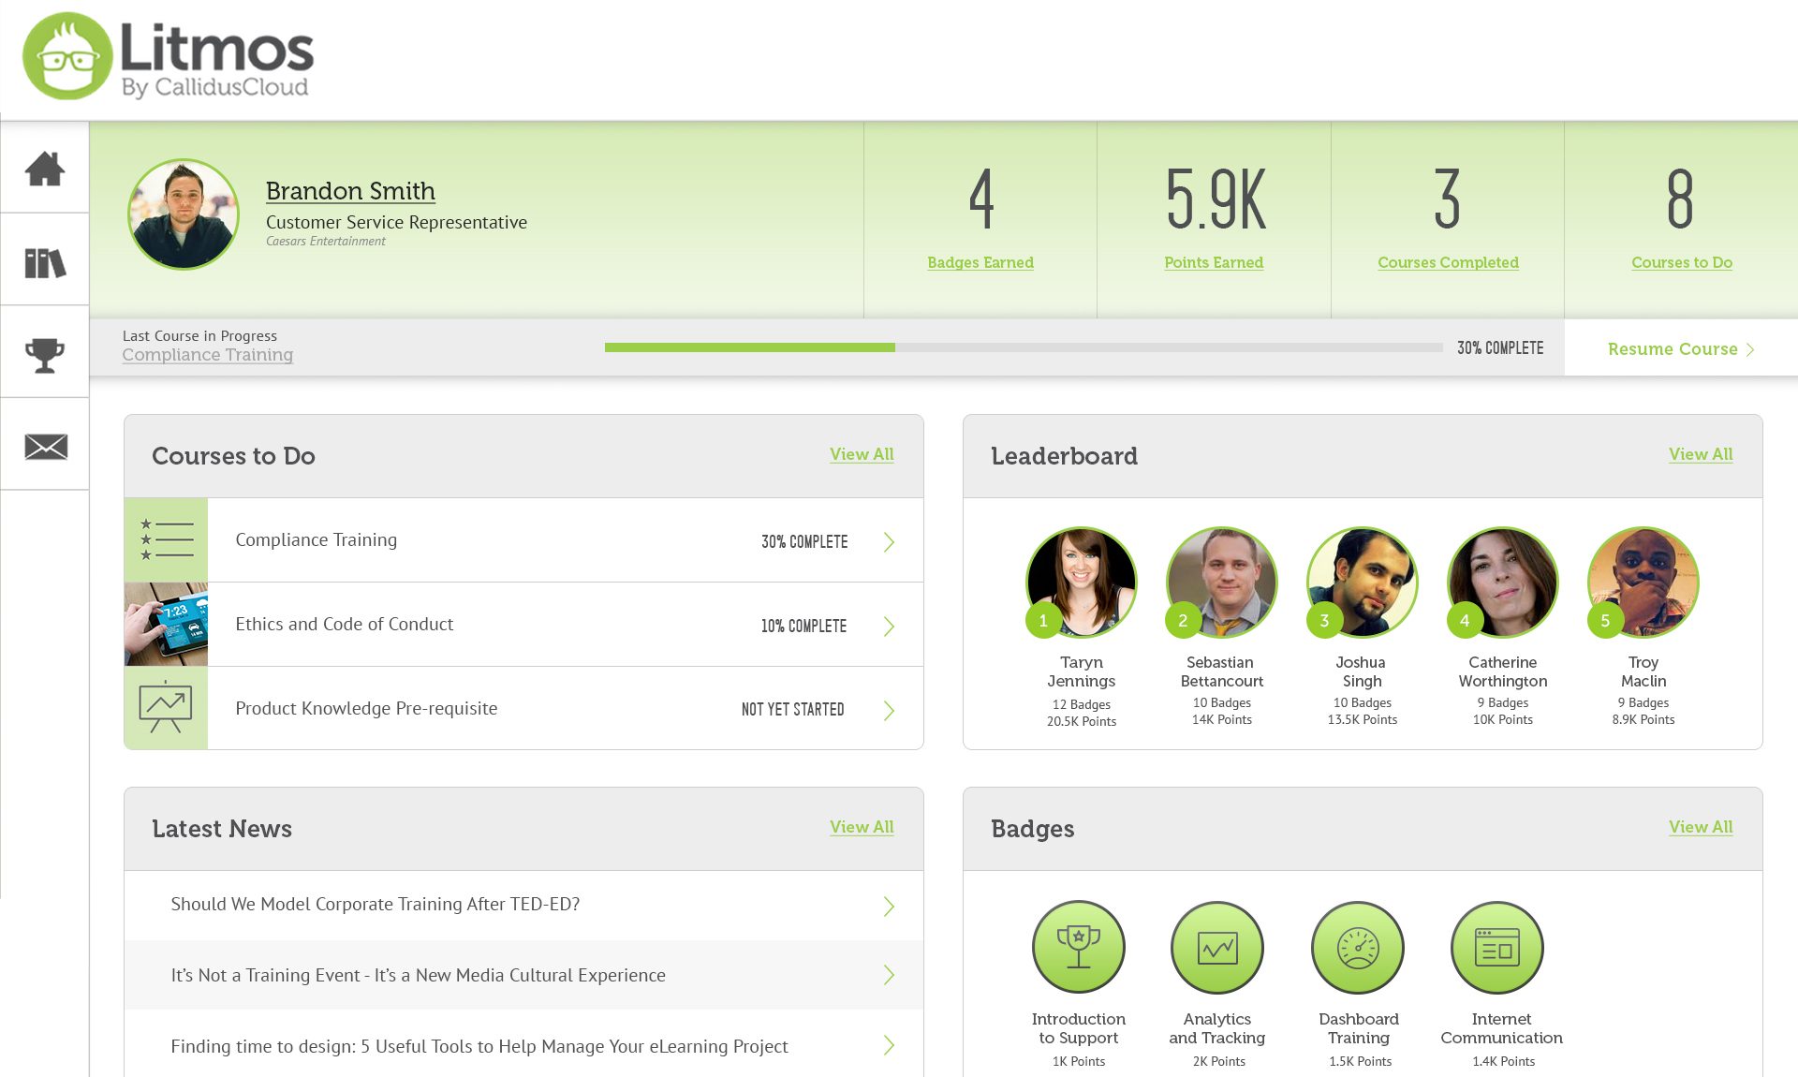The image size is (1798, 1077).
Task: Open the Courses Completed summary
Action: [1448, 262]
